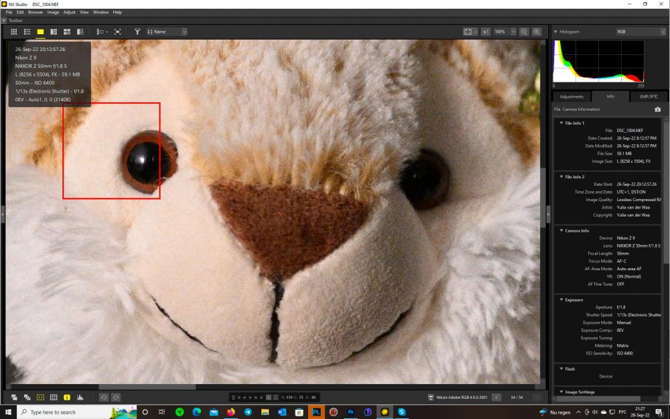Collapse the File Info 2 section
The image size is (670, 419).
(x=561, y=176)
